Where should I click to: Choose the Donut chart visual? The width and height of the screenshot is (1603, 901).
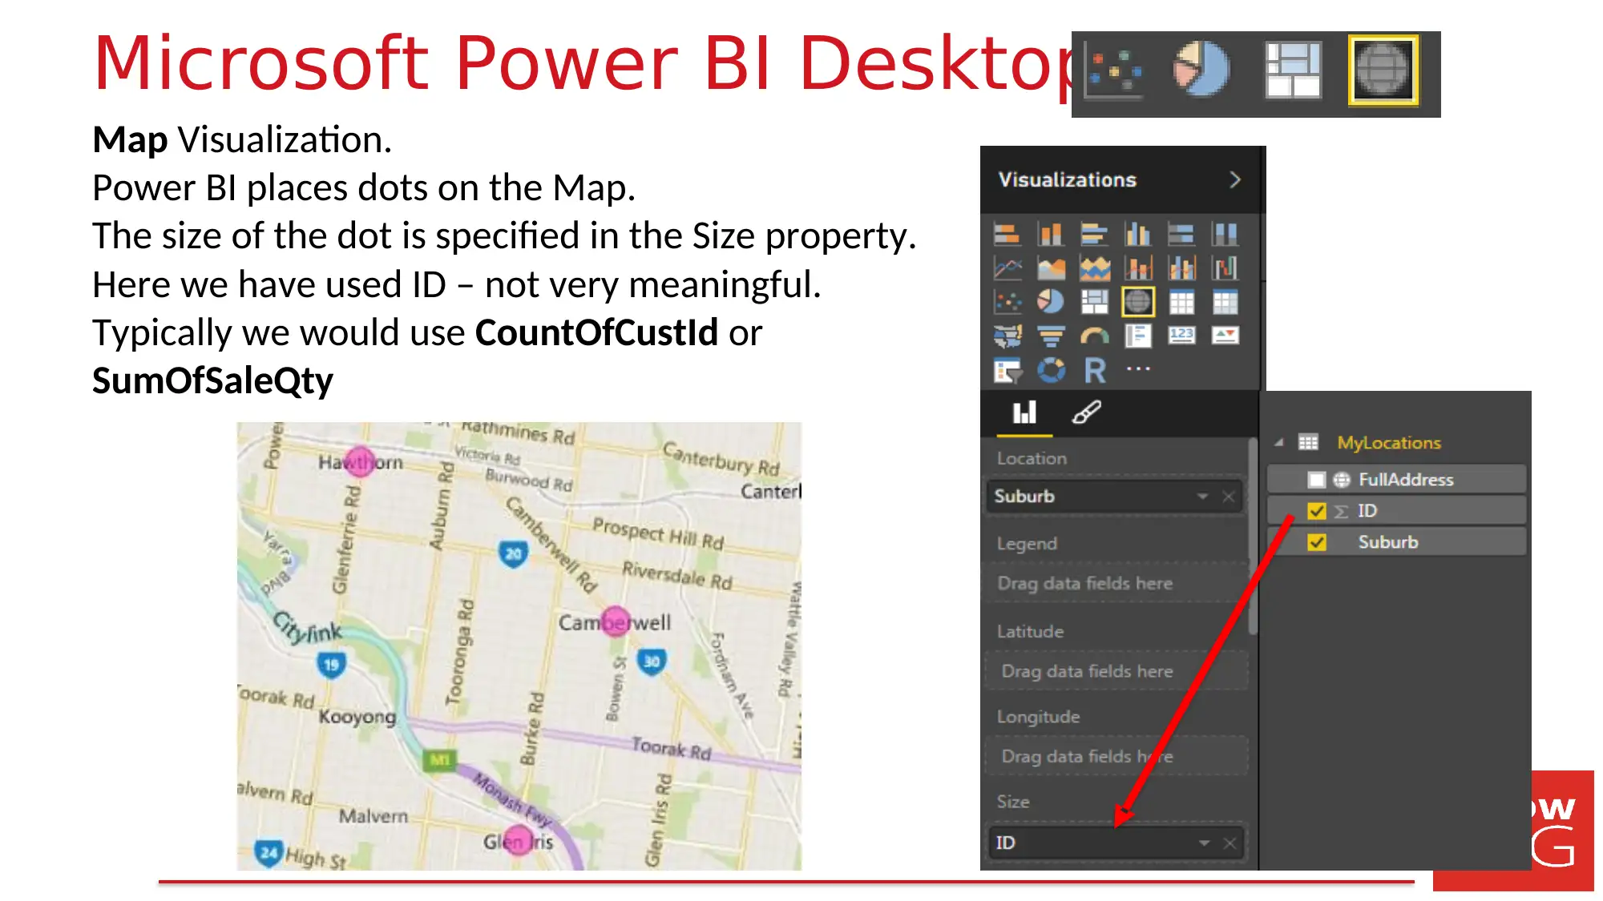coord(1051,370)
